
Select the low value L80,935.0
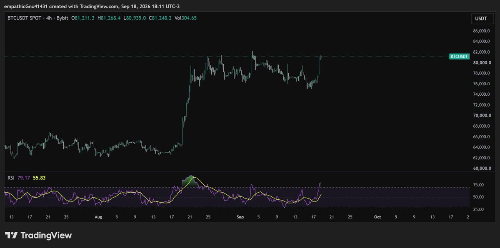135,18
